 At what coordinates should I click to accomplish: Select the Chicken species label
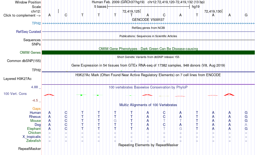(x=34, y=133)
